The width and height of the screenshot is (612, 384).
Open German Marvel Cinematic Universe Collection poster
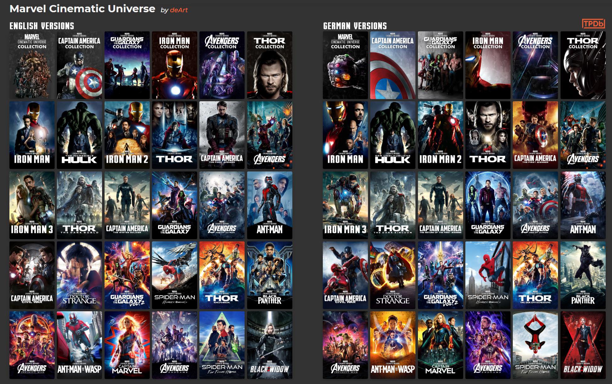[345, 65]
